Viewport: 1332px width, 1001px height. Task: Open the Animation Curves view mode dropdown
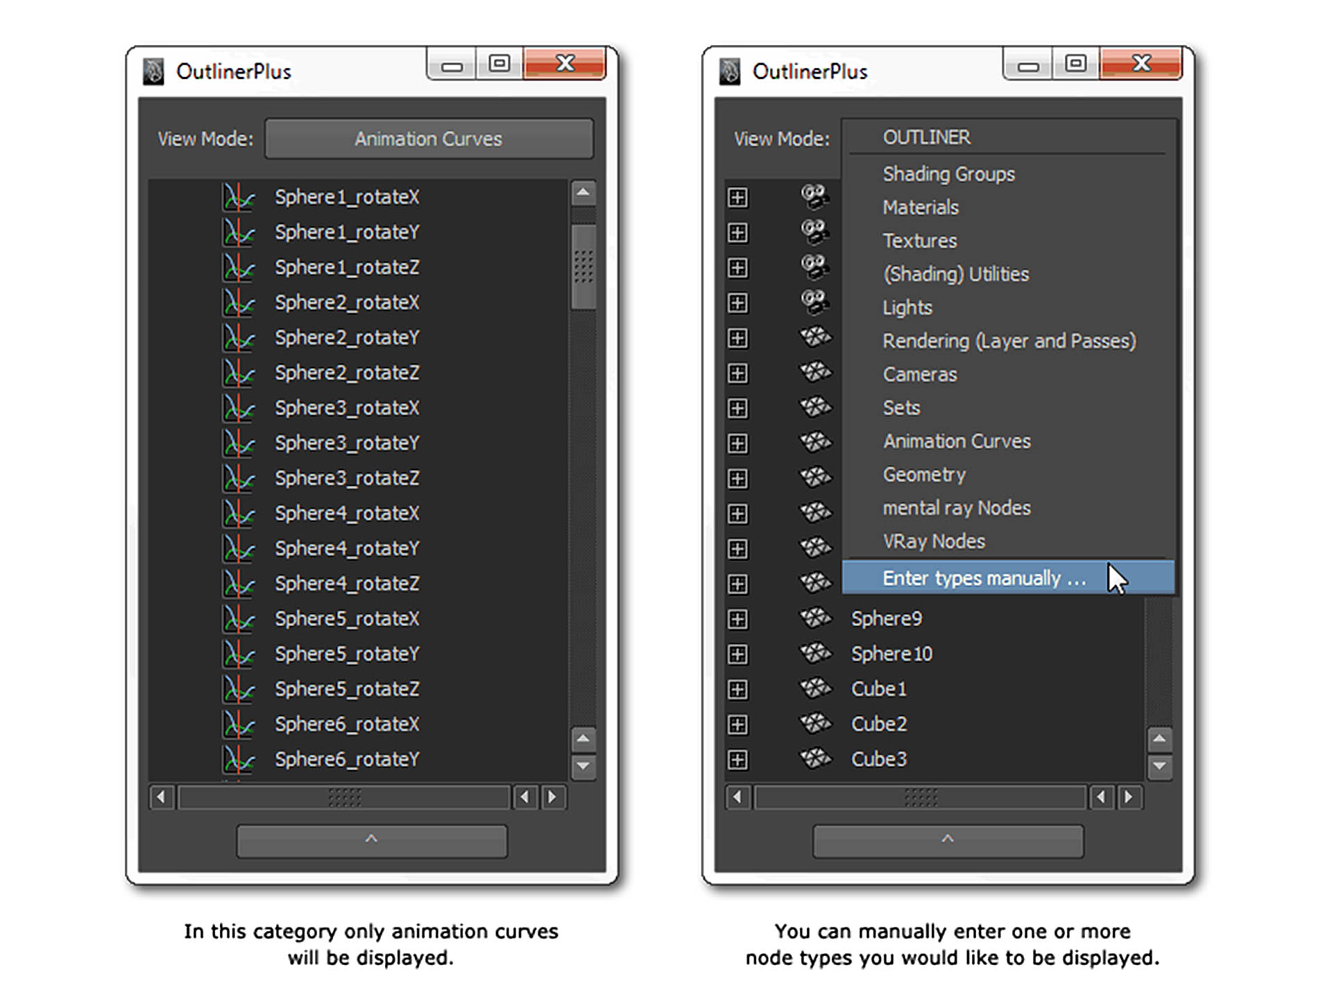429,139
